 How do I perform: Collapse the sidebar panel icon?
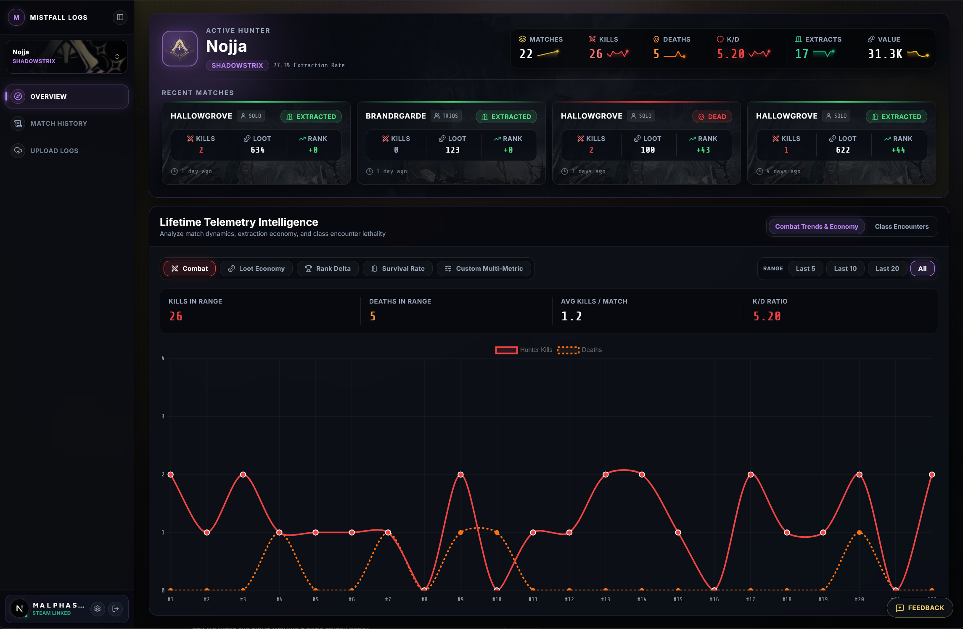(x=120, y=17)
